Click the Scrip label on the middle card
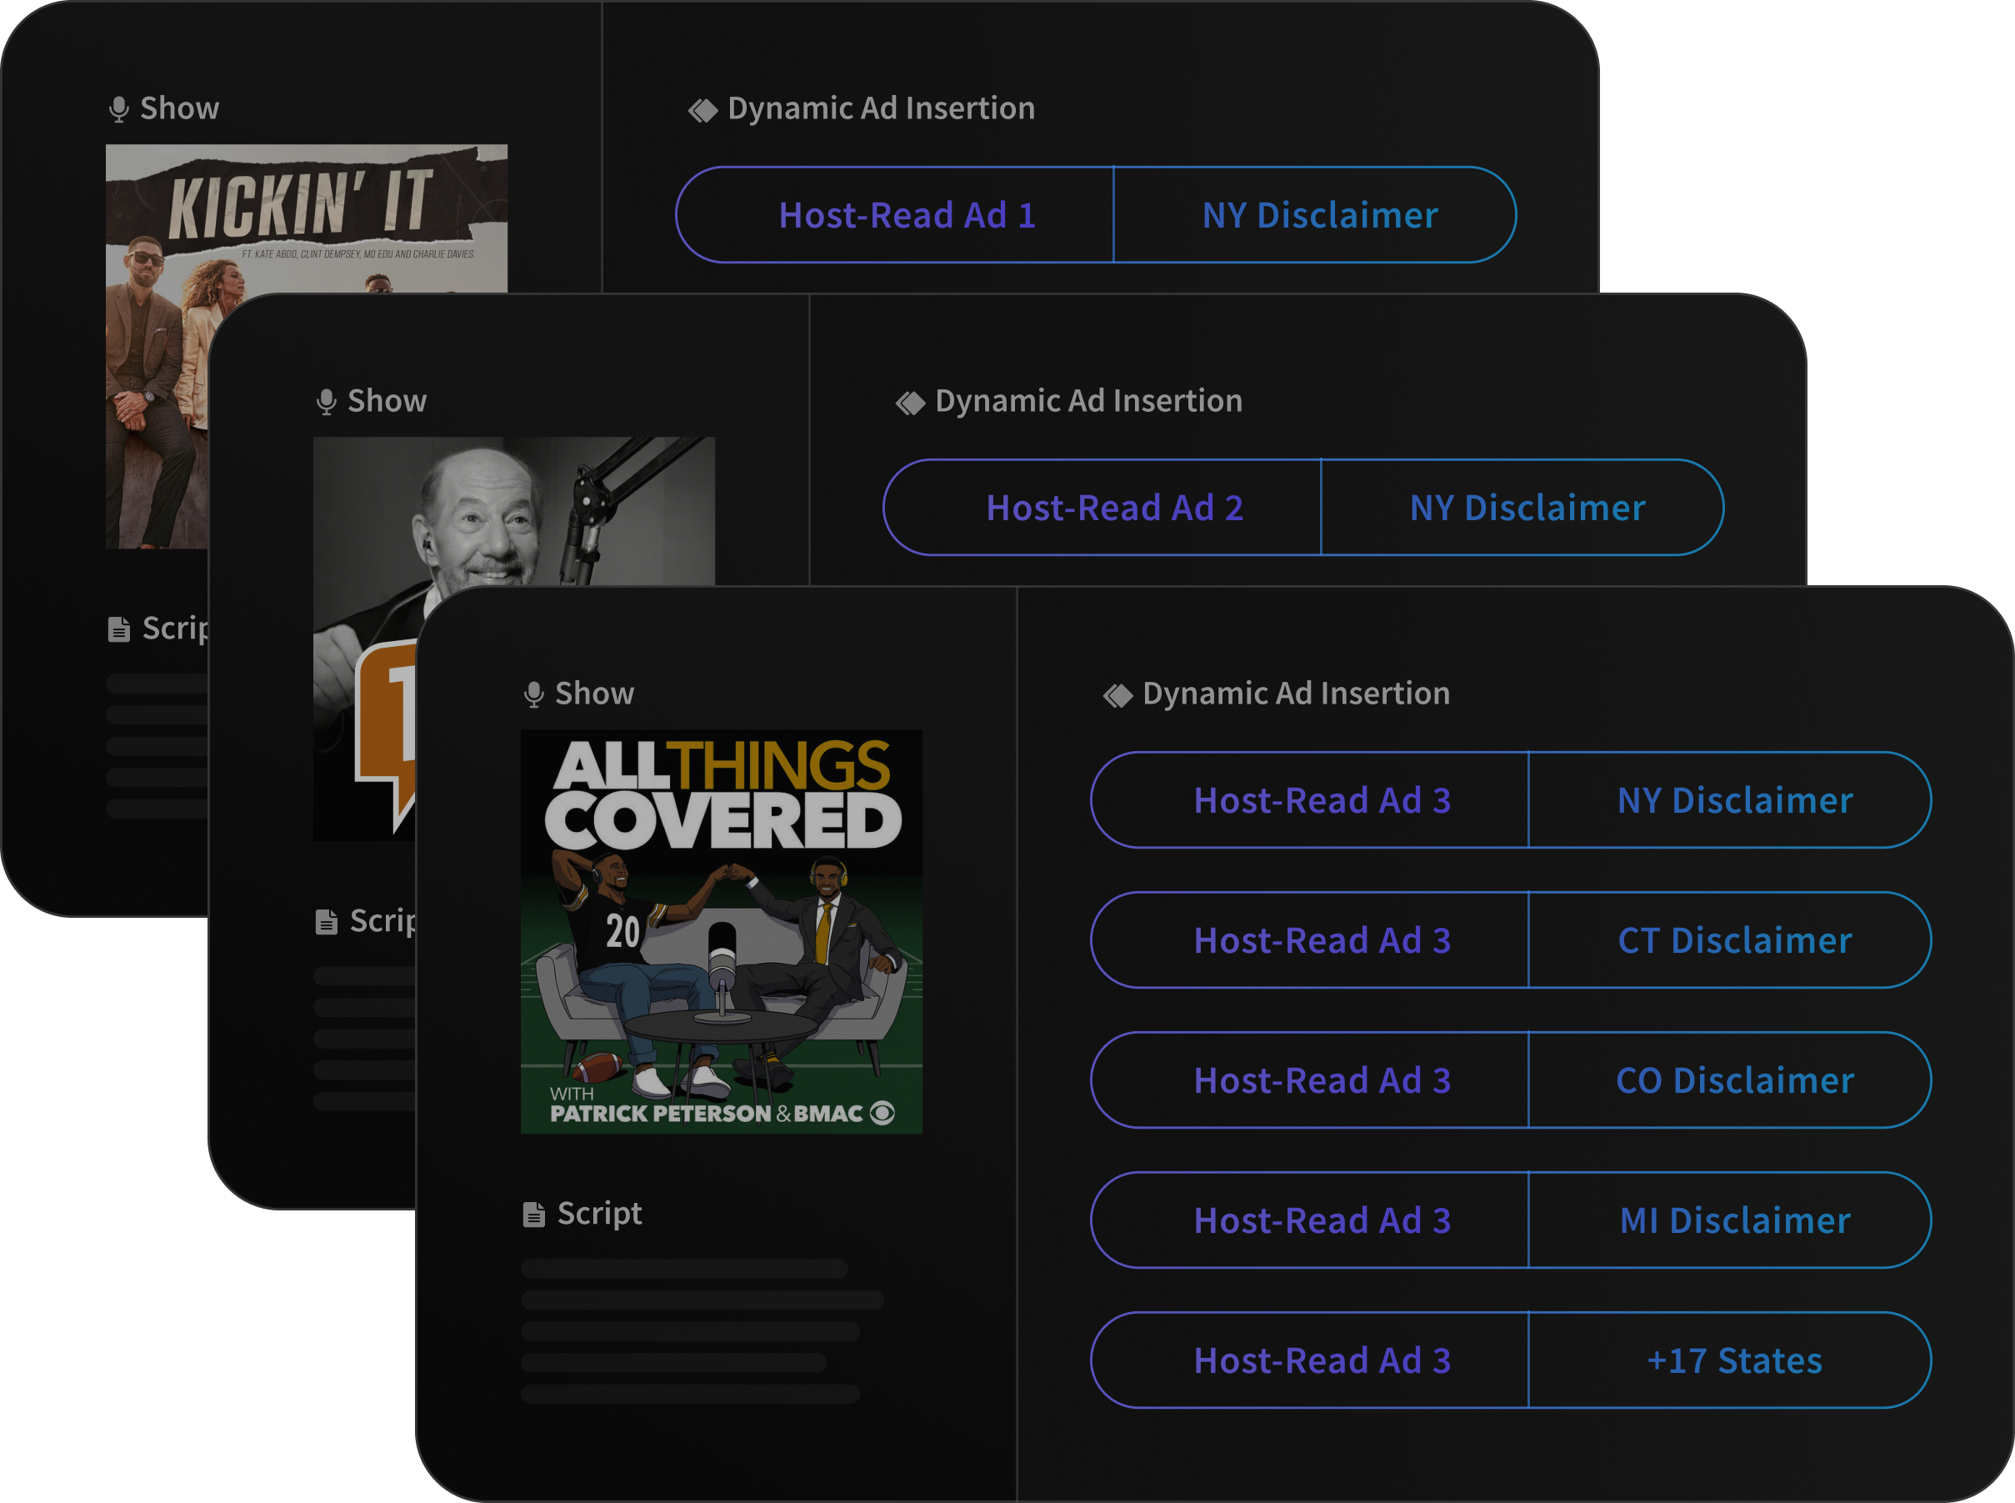Screen dimensions: 2015x1503 [382, 922]
